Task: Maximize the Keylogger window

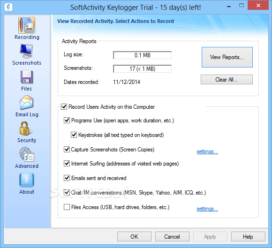Action: [242, 5]
